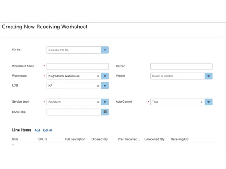The width and height of the screenshot is (226, 169).
Task: Select the SKU 2 column header
Action: pos(43,139)
